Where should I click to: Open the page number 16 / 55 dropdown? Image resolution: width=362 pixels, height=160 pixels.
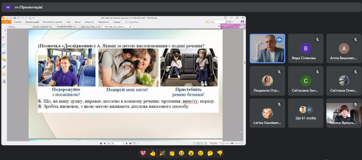(116, 143)
